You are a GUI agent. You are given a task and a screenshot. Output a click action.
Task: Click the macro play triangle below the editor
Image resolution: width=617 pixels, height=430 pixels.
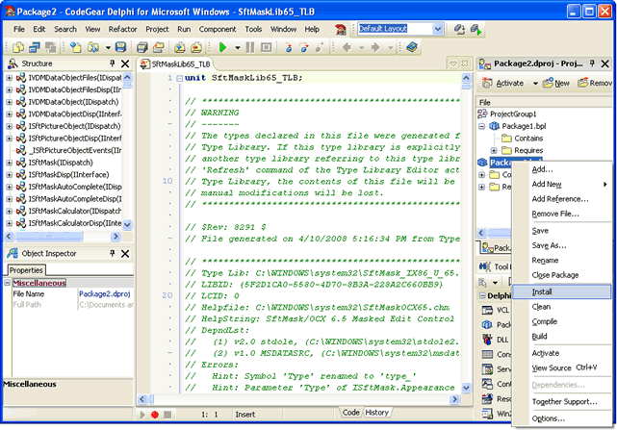pos(142,415)
